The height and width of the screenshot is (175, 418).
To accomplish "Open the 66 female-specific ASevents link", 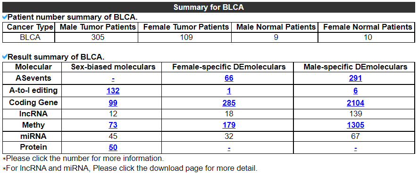I will (229, 78).
